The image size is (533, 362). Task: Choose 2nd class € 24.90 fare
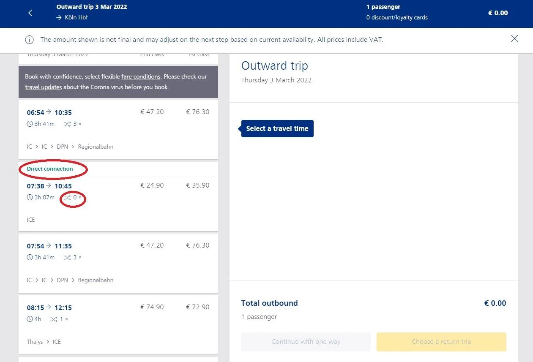click(152, 185)
